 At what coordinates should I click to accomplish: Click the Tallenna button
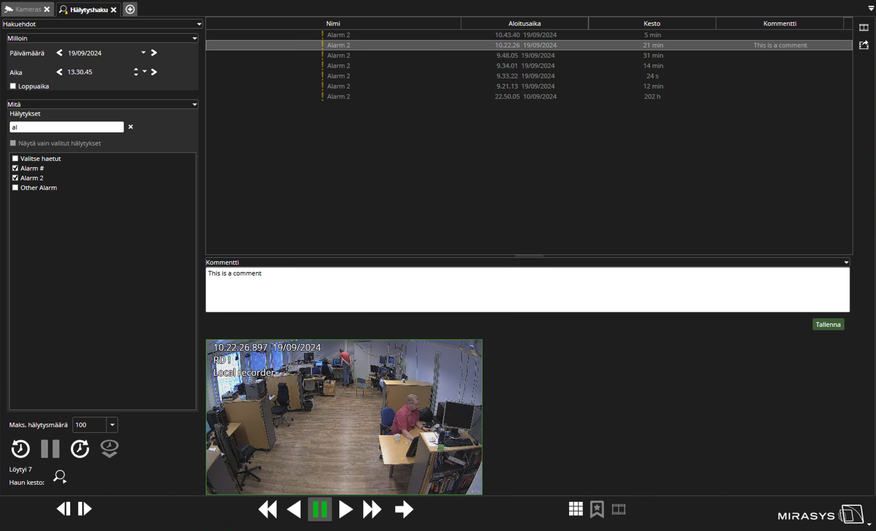pyautogui.click(x=828, y=325)
